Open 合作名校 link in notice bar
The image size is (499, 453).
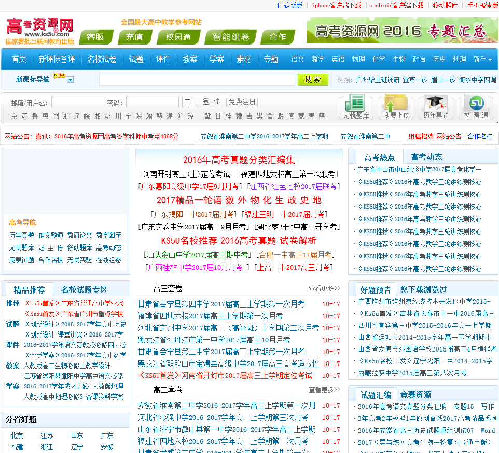tap(480, 136)
